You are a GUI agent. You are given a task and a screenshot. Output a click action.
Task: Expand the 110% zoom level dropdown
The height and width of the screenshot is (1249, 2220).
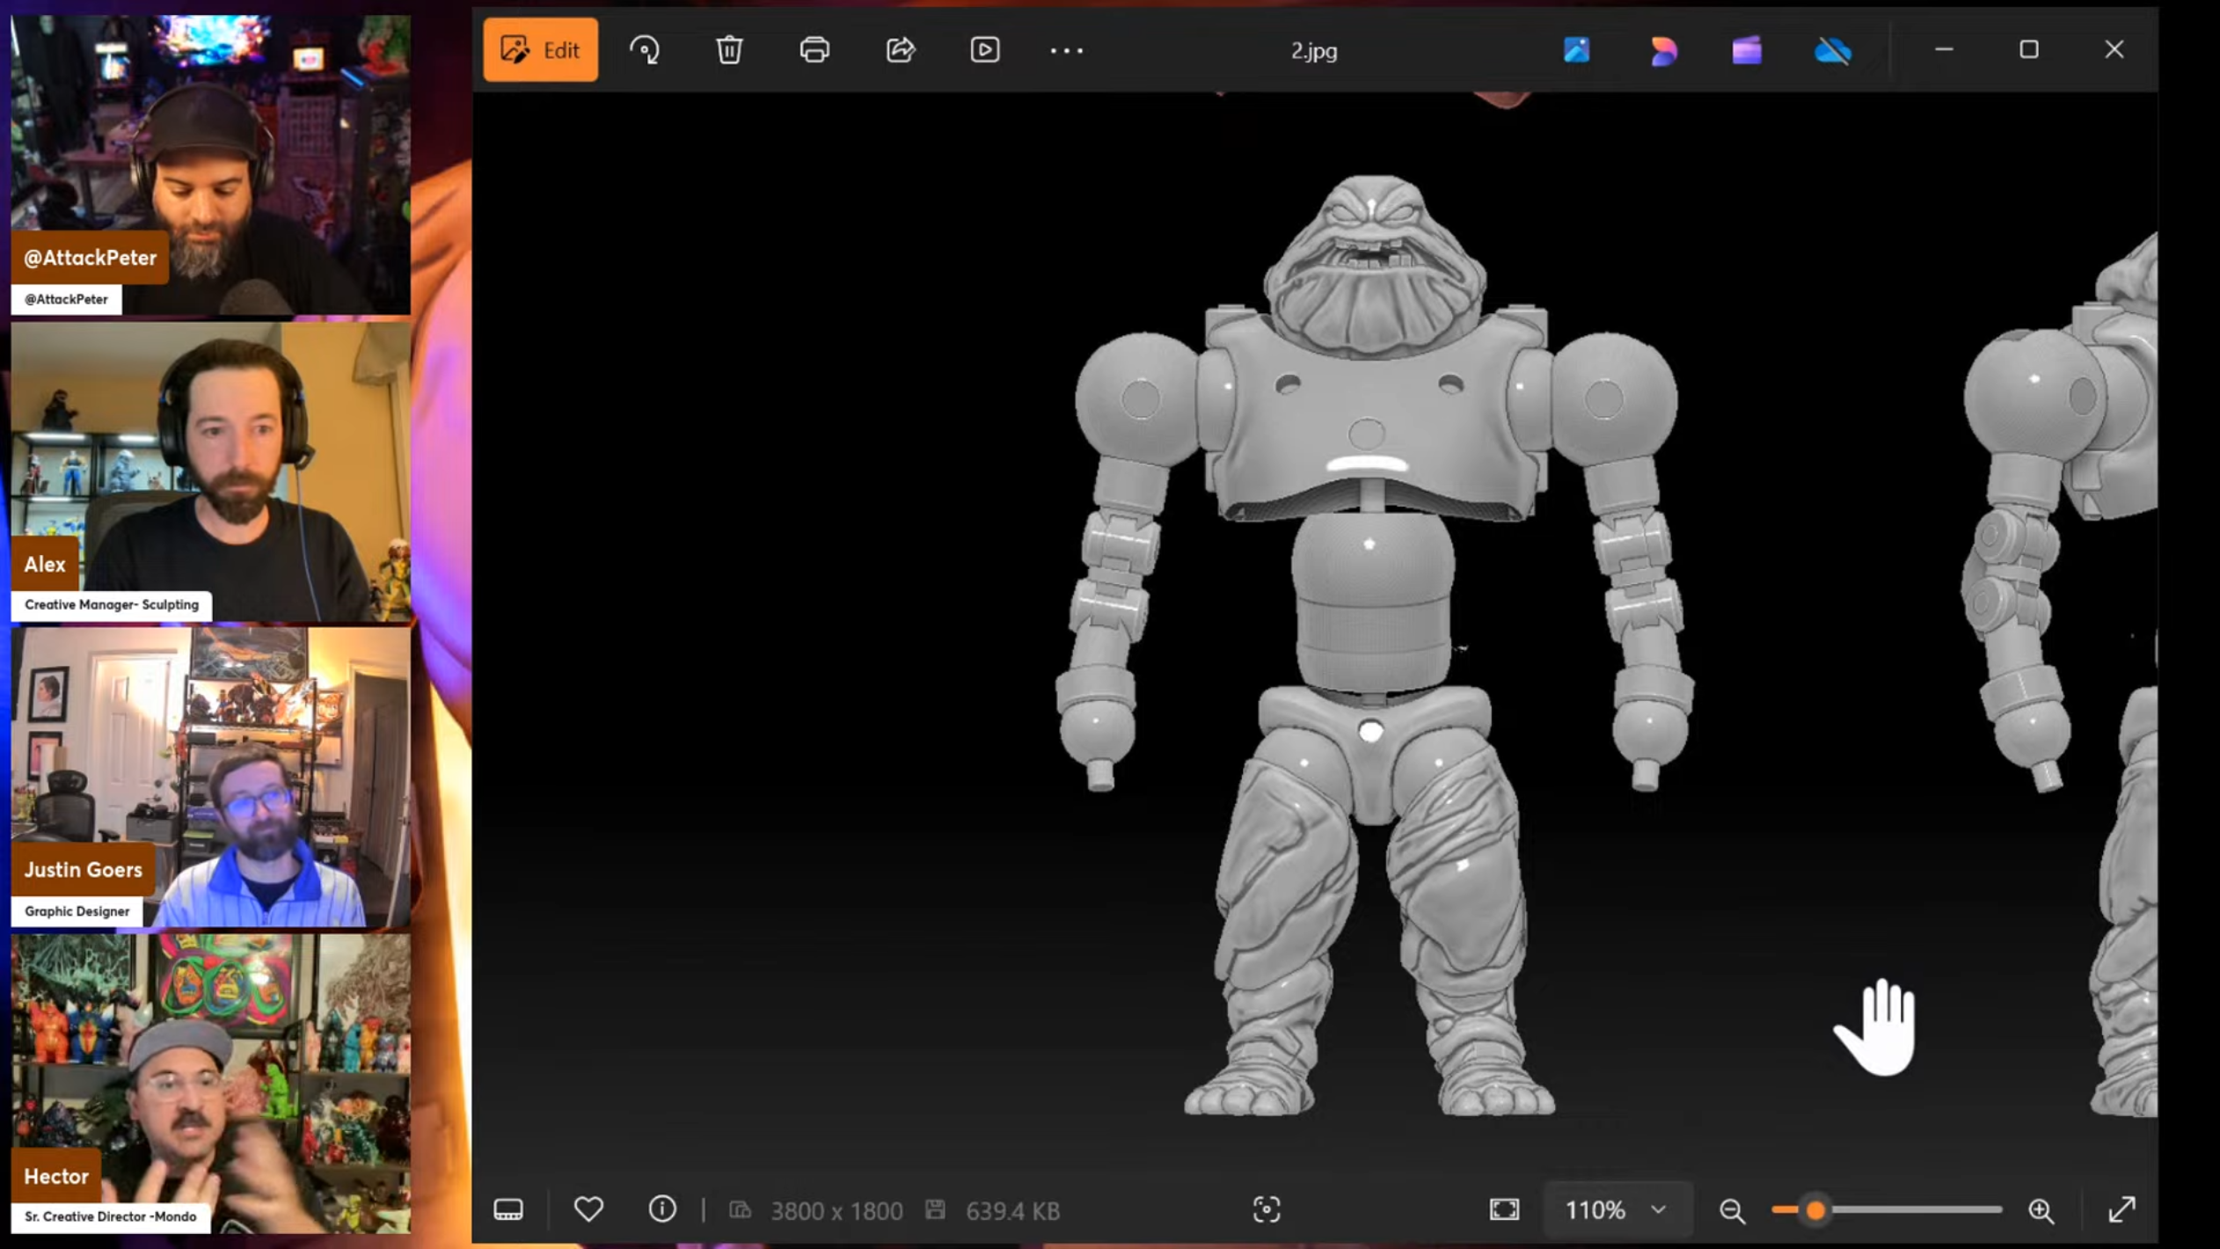tap(1617, 1210)
